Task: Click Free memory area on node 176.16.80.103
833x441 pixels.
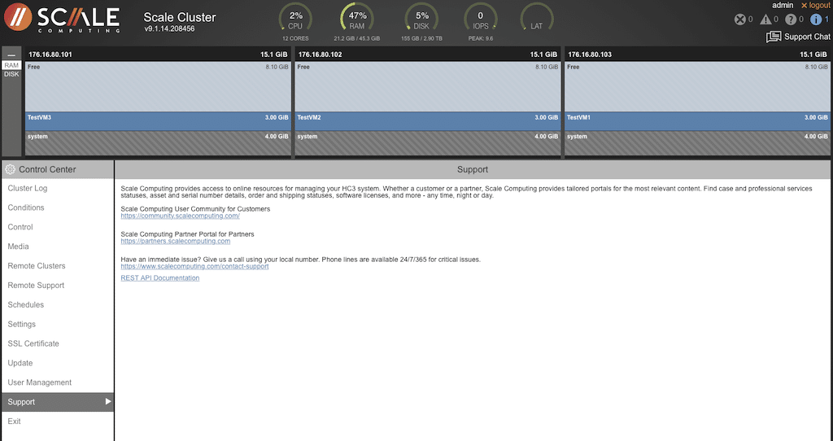Action: [x=697, y=86]
